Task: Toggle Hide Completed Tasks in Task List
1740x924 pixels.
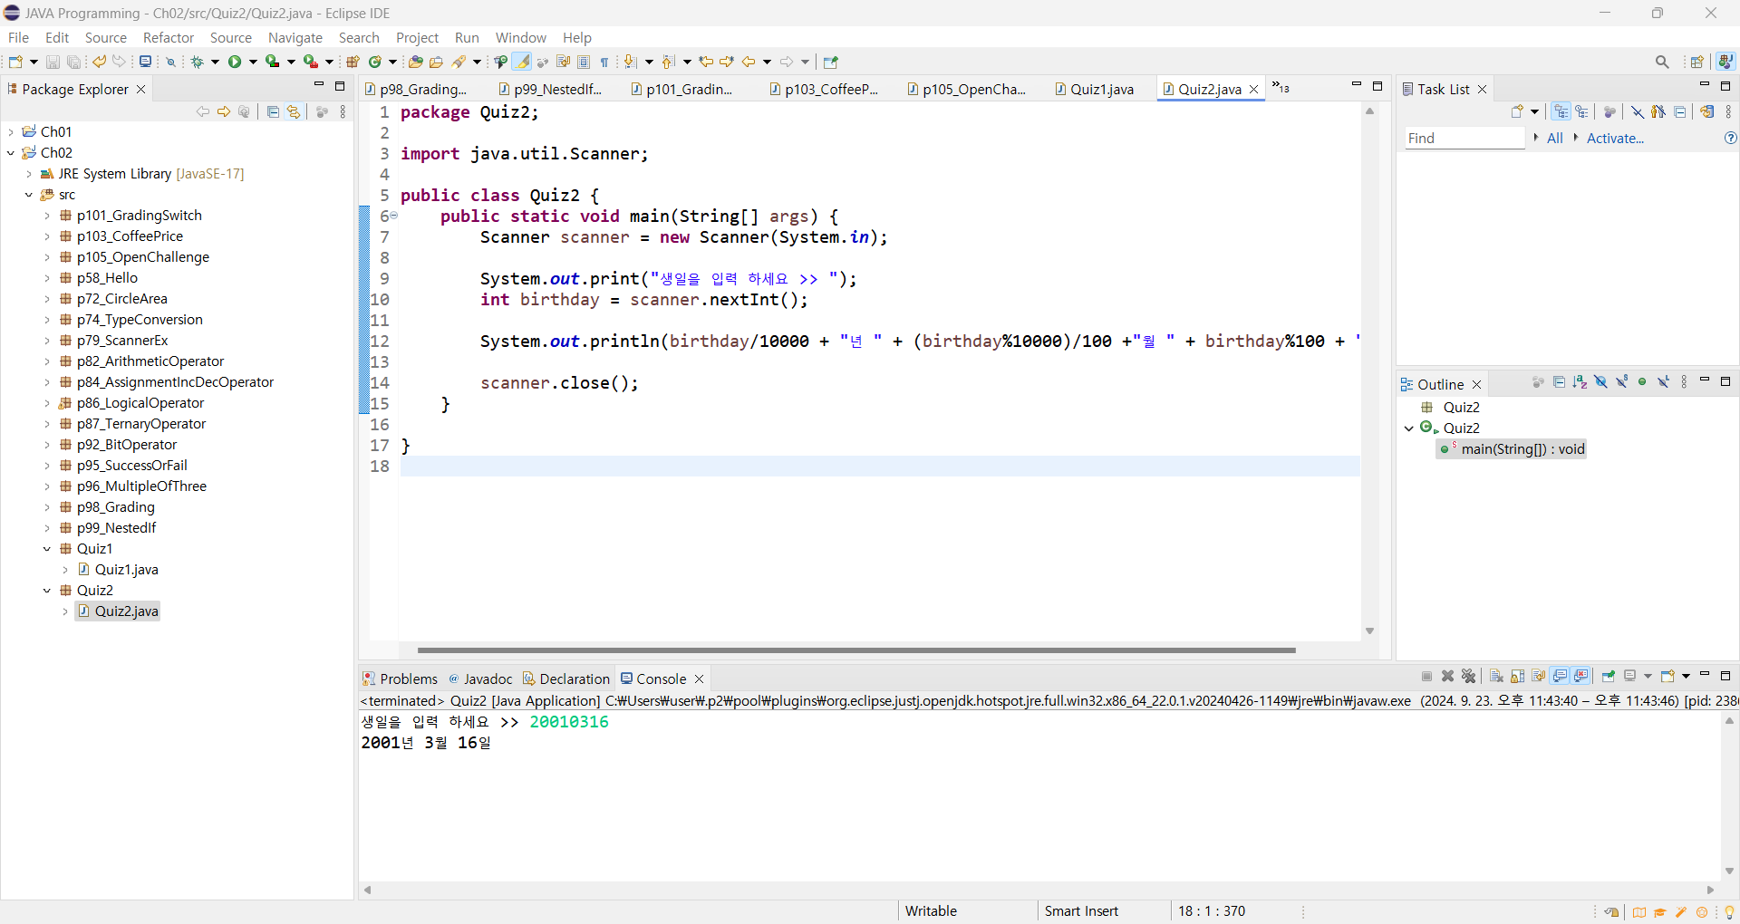Action: 1638,111
